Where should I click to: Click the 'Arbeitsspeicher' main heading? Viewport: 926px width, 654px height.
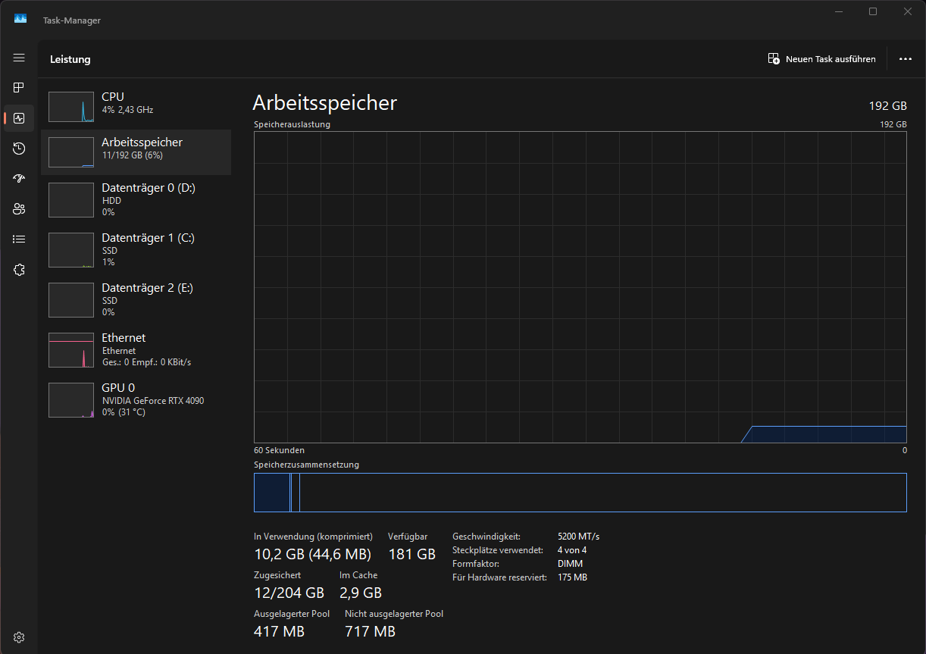tap(324, 103)
